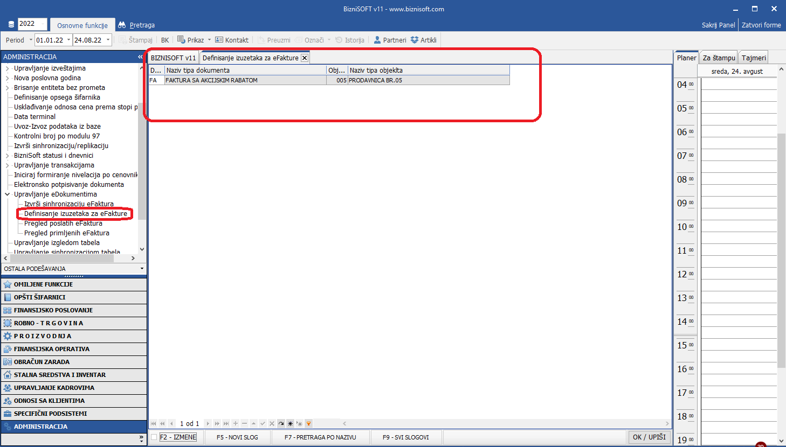The height and width of the screenshot is (447, 786).
Task: Click the Partneri person icon
Action: pyautogui.click(x=377, y=40)
